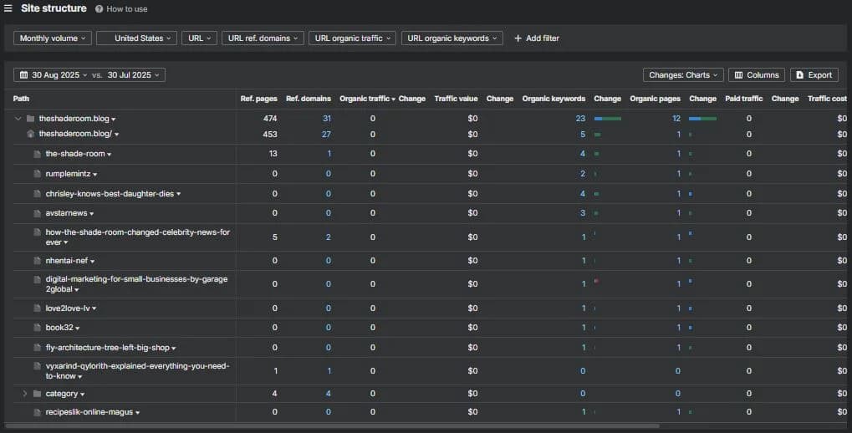This screenshot has width=852, height=433.
Task: Click page icon next to nhentai-nef
Action: pyautogui.click(x=37, y=261)
